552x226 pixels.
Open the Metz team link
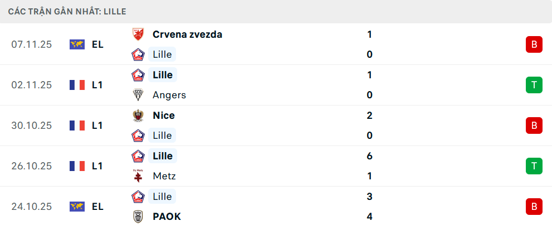(x=164, y=176)
